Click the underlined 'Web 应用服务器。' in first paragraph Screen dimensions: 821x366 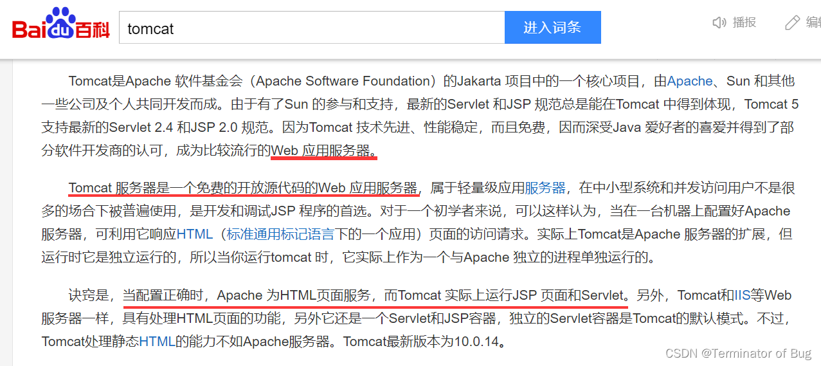[x=324, y=151]
